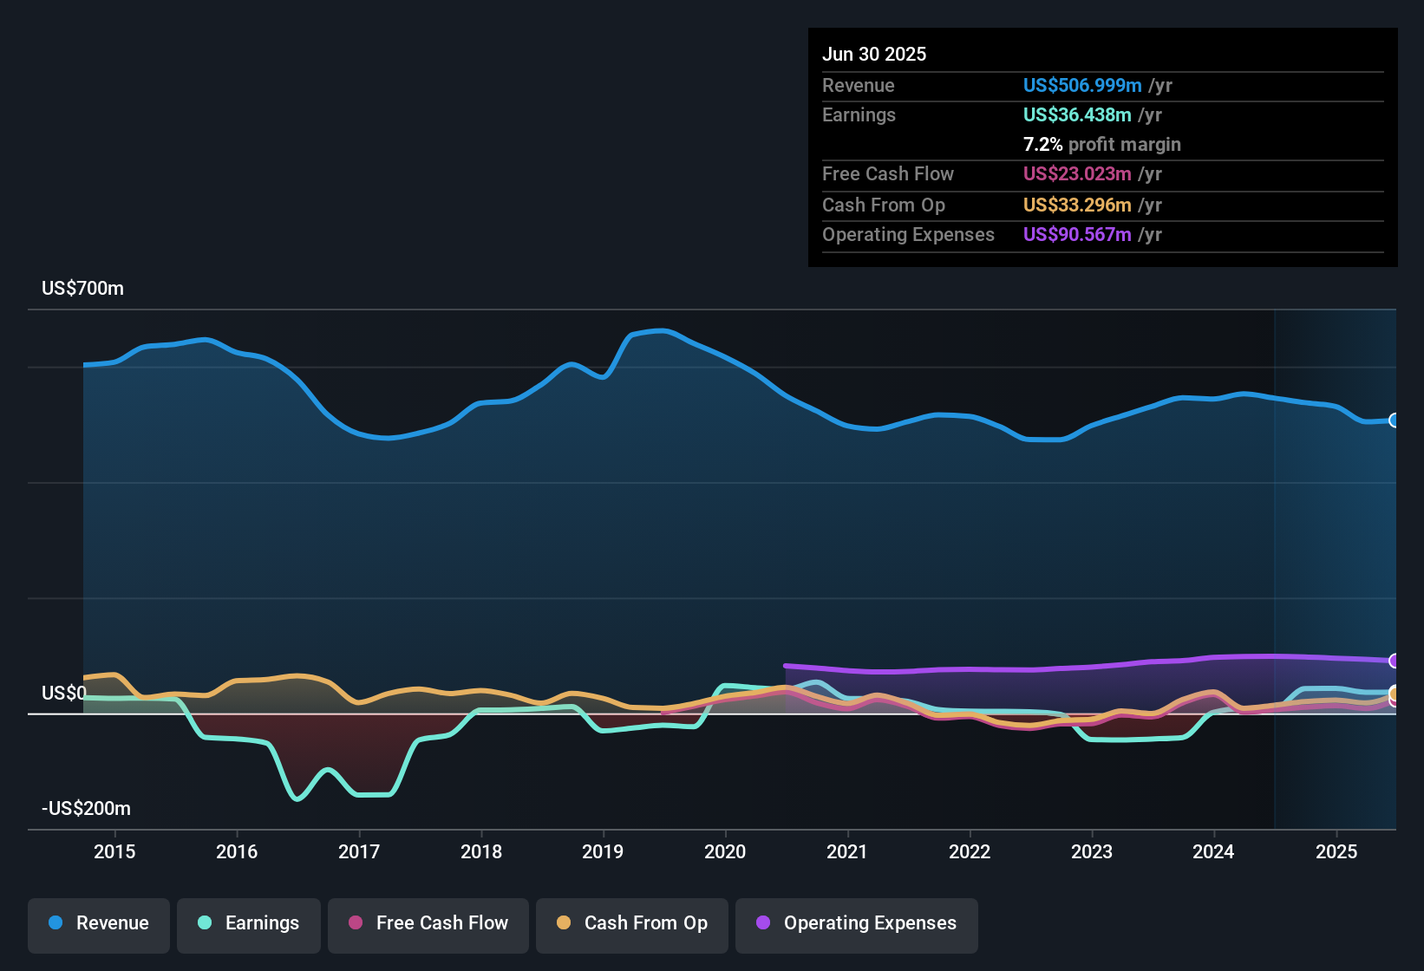Click the purple Operating Expenses legend dot
This screenshot has height=971, width=1424.
click(x=761, y=923)
